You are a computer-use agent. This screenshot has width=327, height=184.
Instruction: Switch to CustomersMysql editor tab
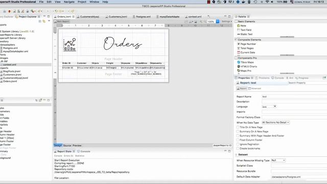tap(88, 16)
